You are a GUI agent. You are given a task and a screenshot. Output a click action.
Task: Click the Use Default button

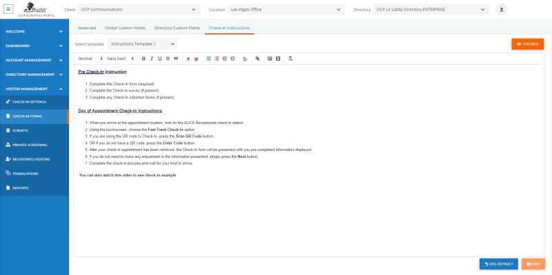[x=498, y=264]
